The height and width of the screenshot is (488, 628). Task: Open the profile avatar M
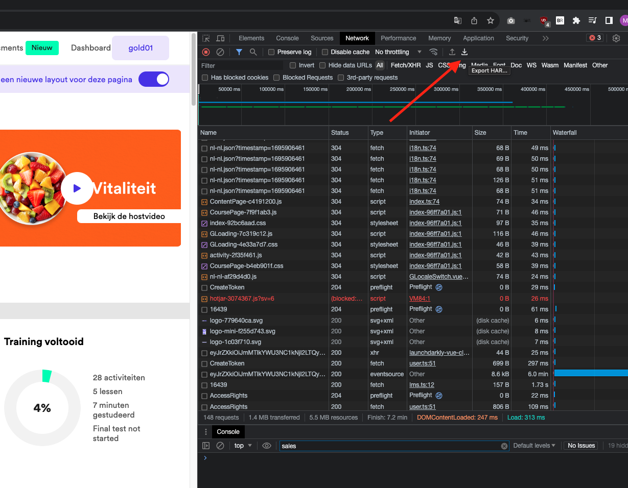click(x=624, y=20)
